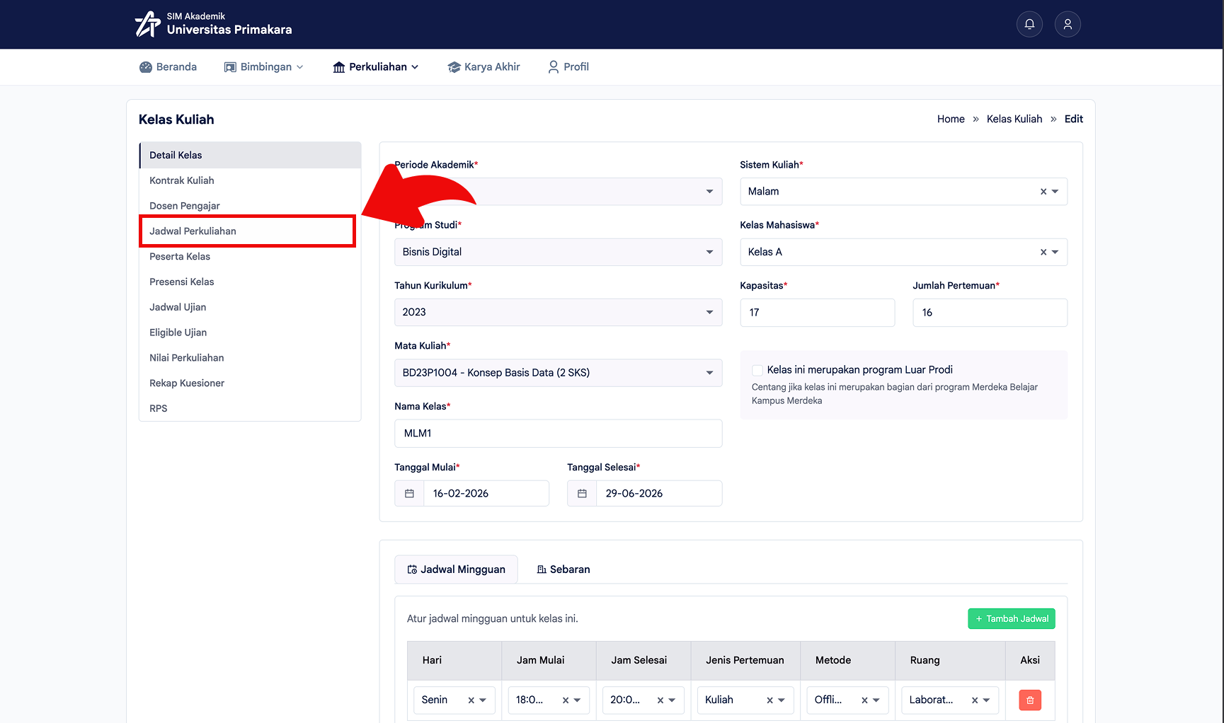The height and width of the screenshot is (723, 1224).
Task: Go to Beranda in the navigation bar
Action: [168, 66]
